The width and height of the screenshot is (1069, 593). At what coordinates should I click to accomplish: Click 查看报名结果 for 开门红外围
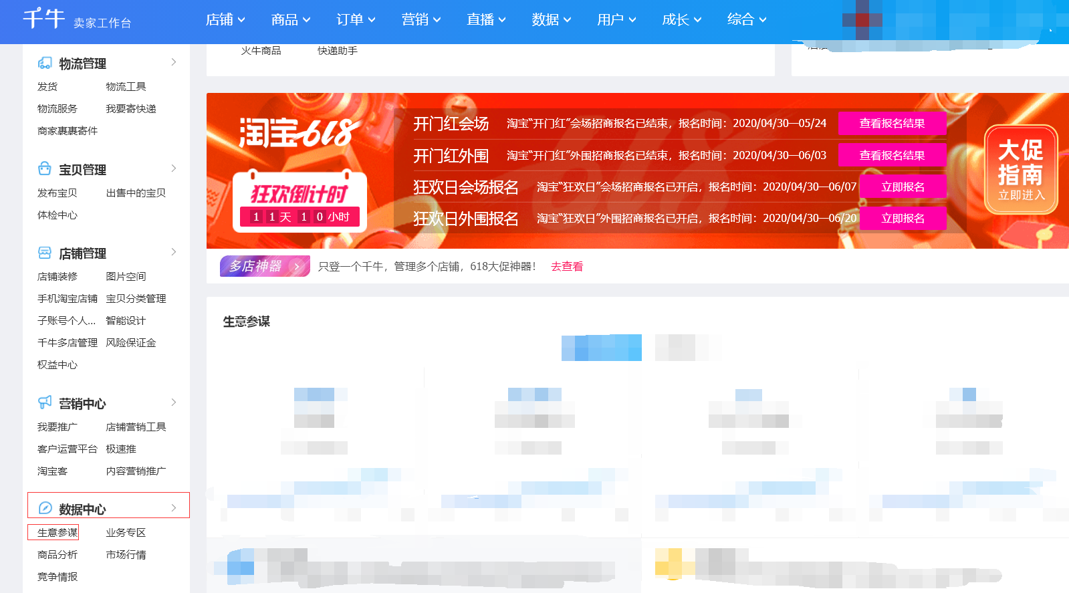coord(893,155)
